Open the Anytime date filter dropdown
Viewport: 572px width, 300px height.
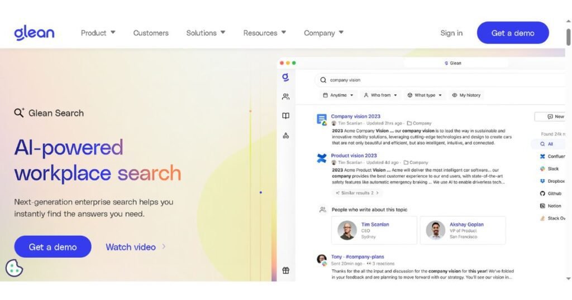338,95
